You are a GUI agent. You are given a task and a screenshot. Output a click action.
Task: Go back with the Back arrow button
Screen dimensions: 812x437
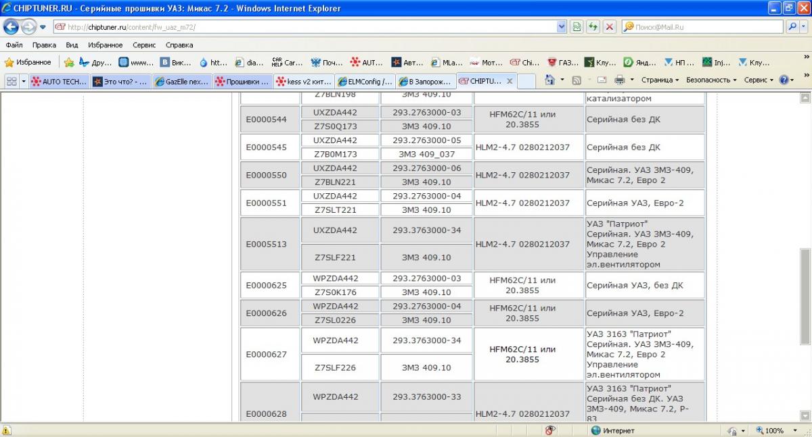pyautogui.click(x=12, y=27)
